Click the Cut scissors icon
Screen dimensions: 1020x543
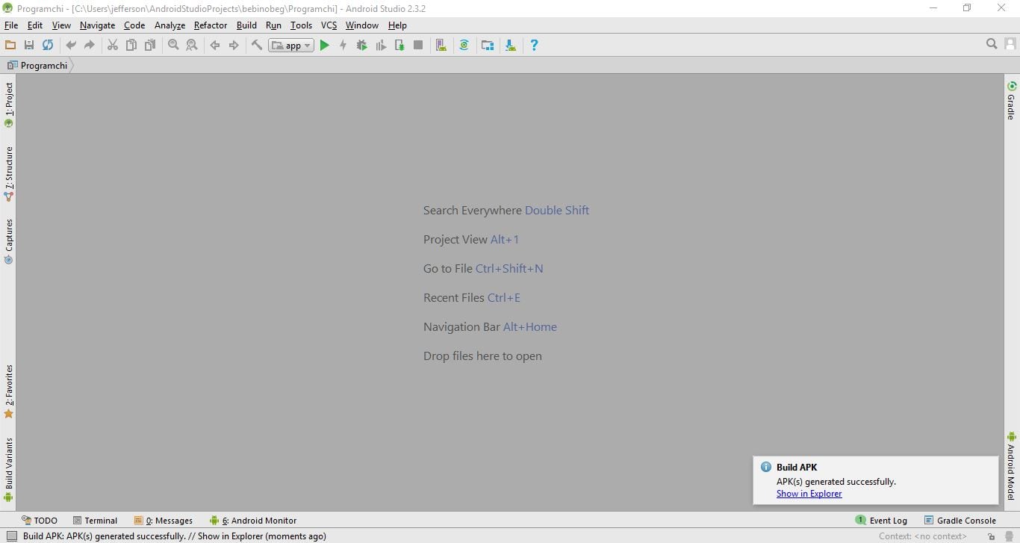113,45
